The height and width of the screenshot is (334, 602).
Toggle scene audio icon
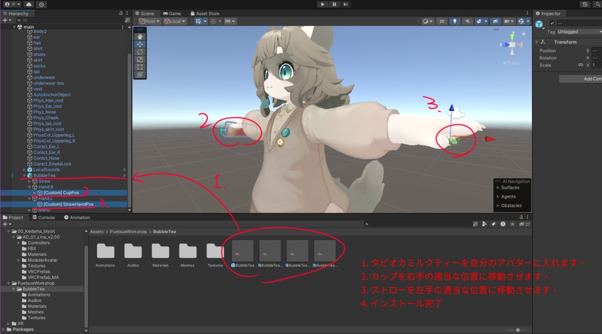[x=467, y=21]
